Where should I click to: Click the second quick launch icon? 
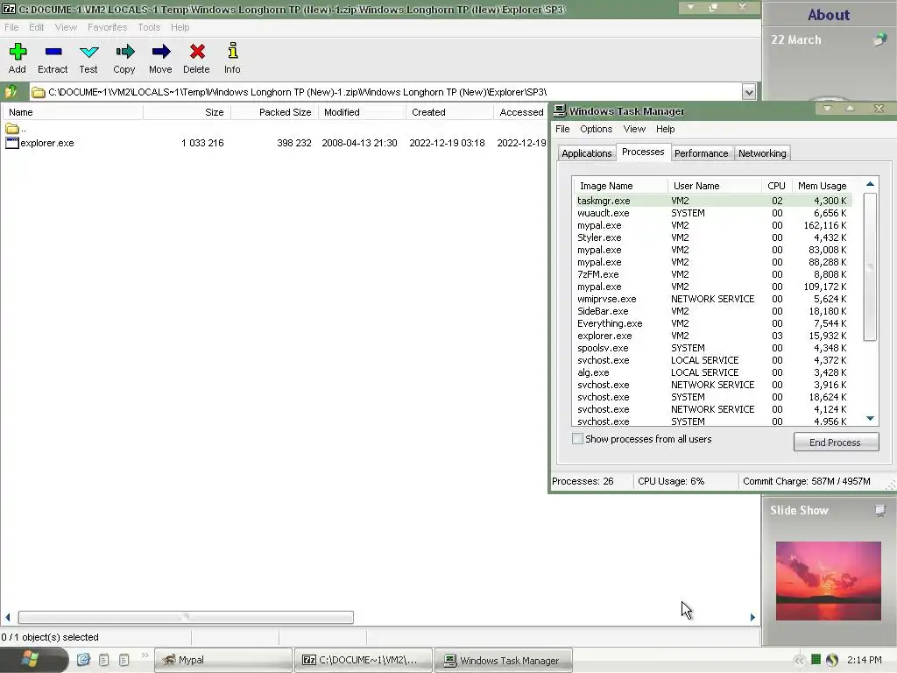click(103, 660)
